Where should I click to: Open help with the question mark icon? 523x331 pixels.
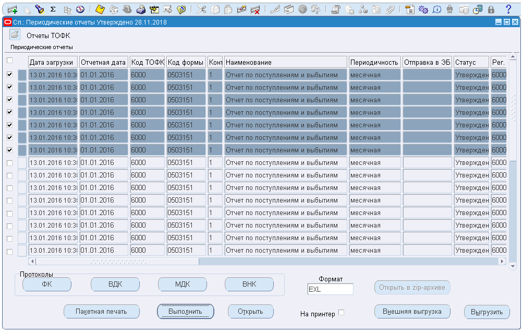[x=508, y=9]
